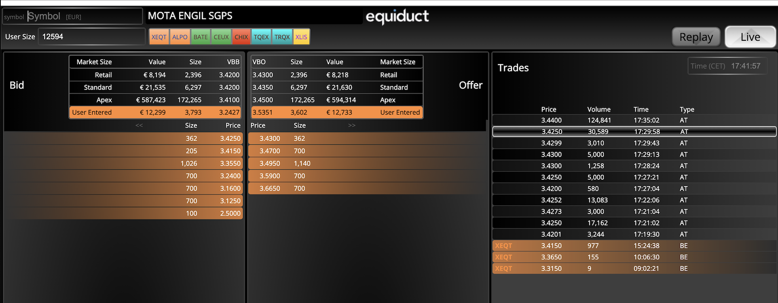Select the trade at 17:28:24
Image resolution: width=778 pixels, height=303 pixels.
(x=634, y=166)
